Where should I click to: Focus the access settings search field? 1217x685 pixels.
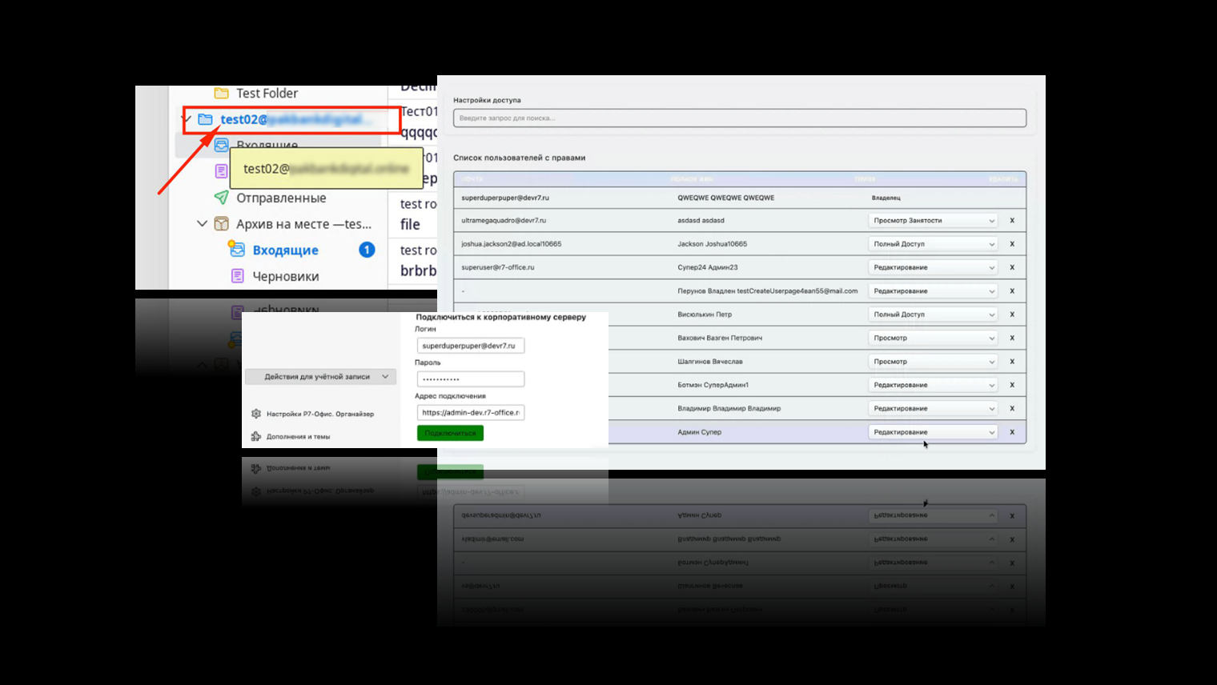[739, 118]
